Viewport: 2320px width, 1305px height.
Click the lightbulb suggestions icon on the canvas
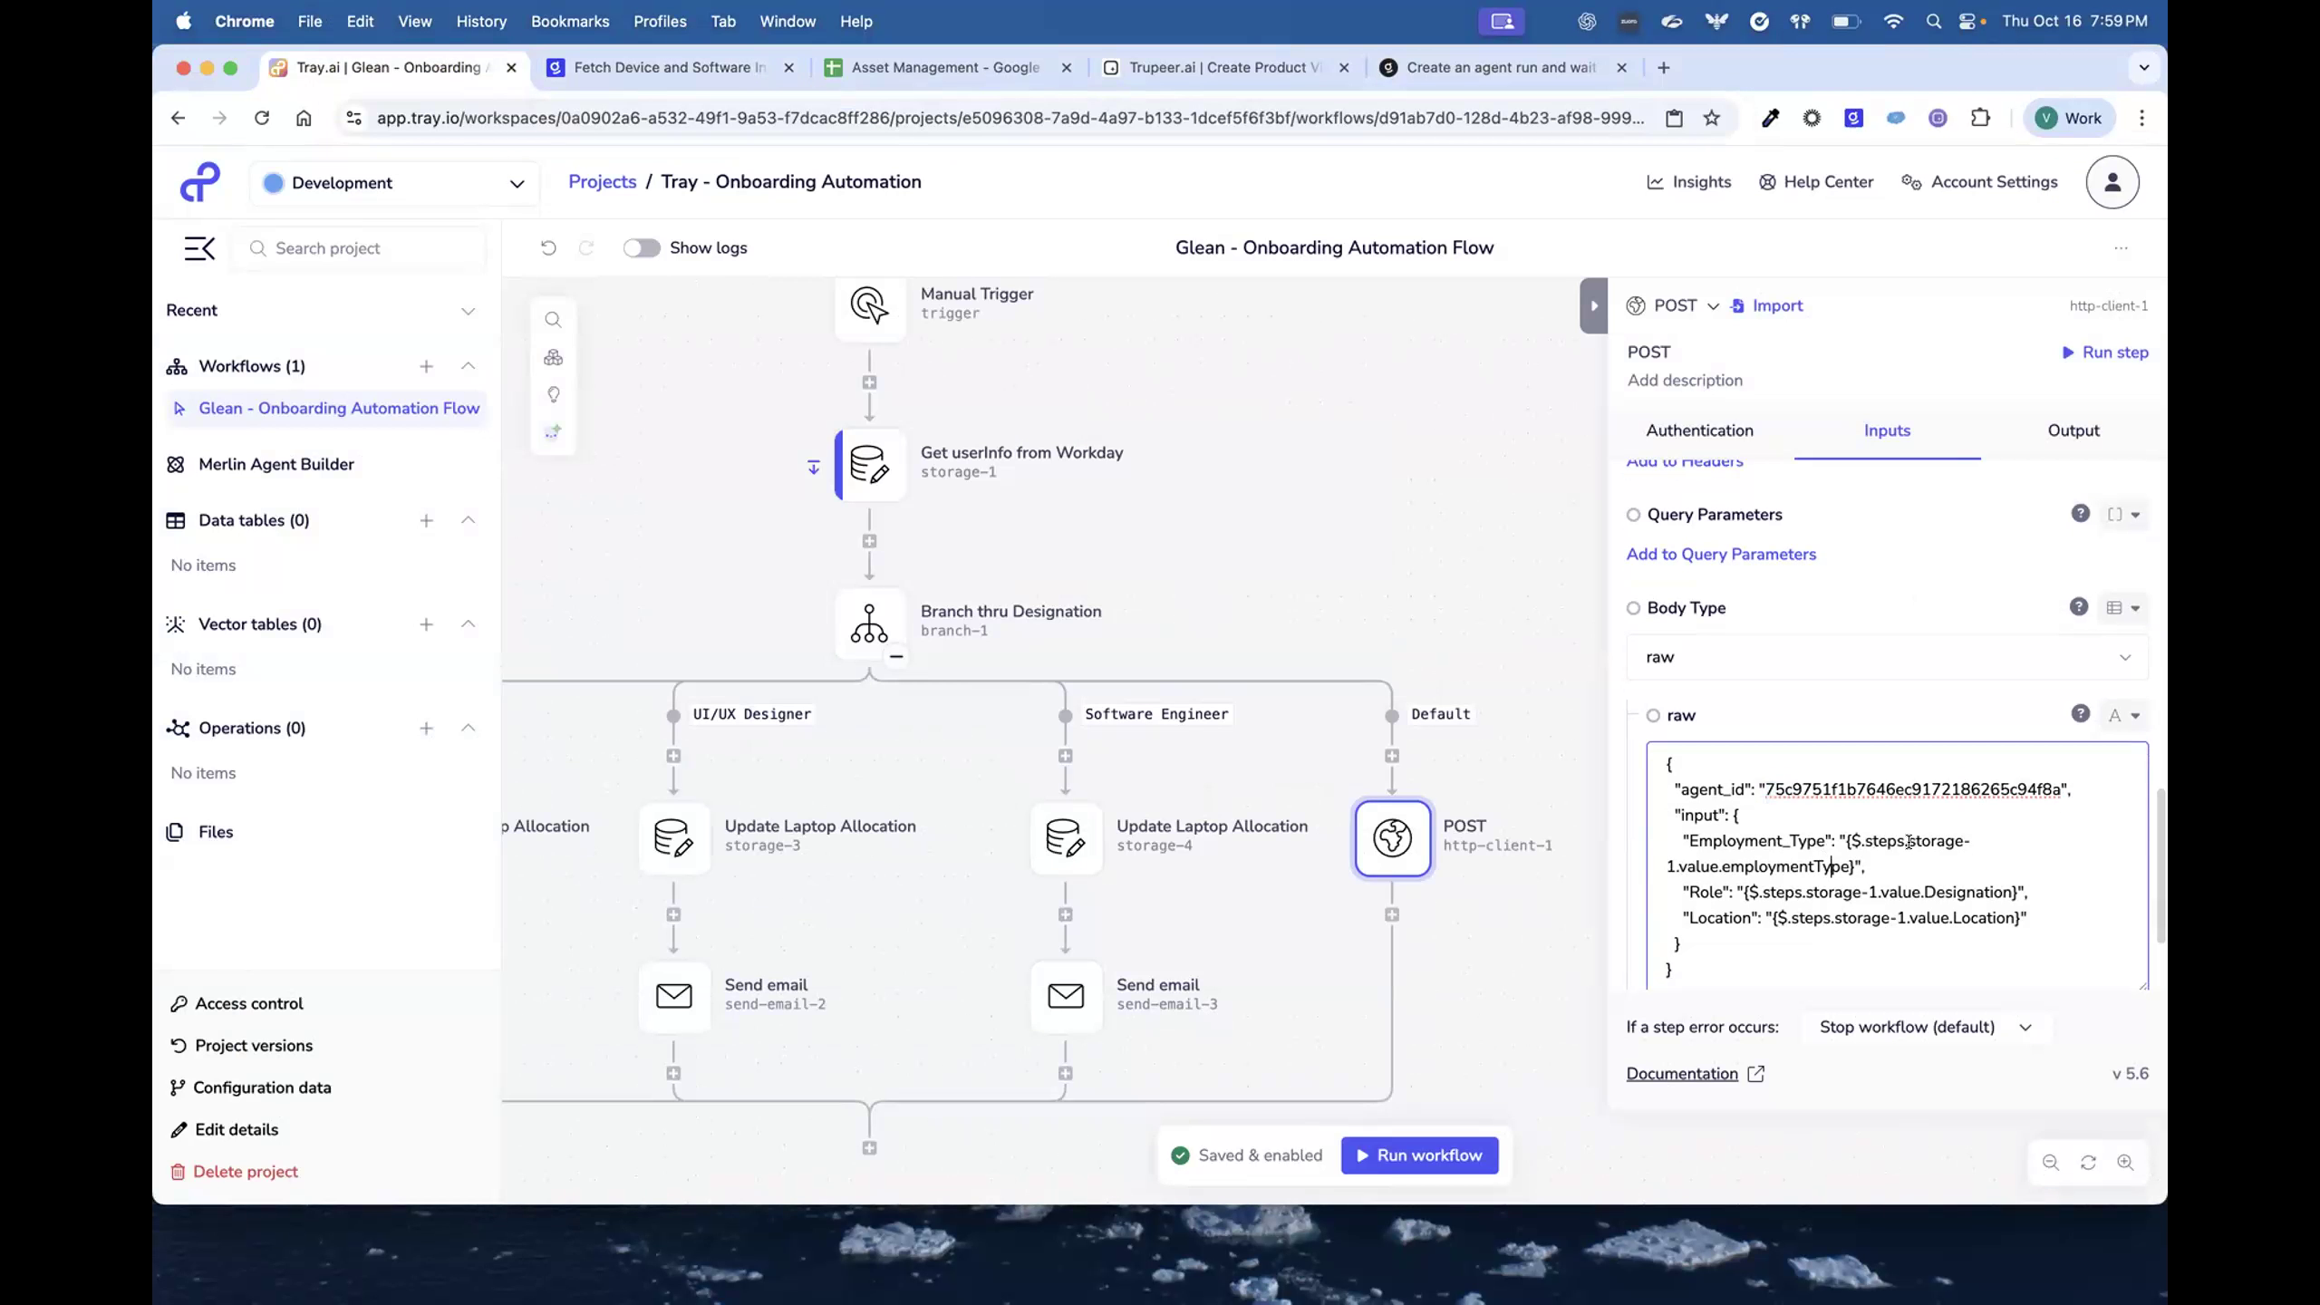[554, 394]
